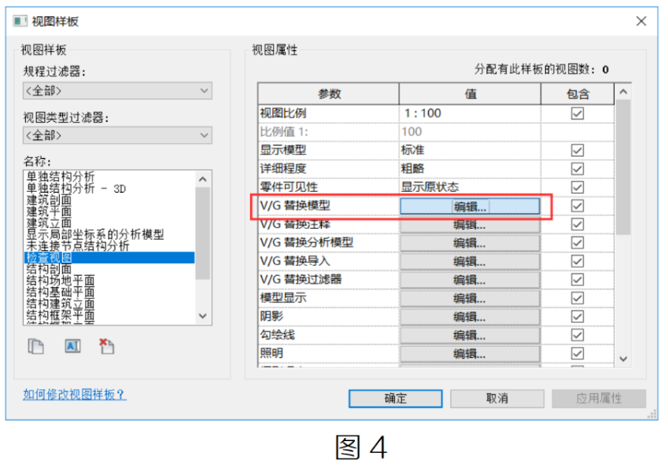This screenshot has height=471, width=668.
Task: Click 编辑 button for V/G 替换模型
Action: click(470, 207)
